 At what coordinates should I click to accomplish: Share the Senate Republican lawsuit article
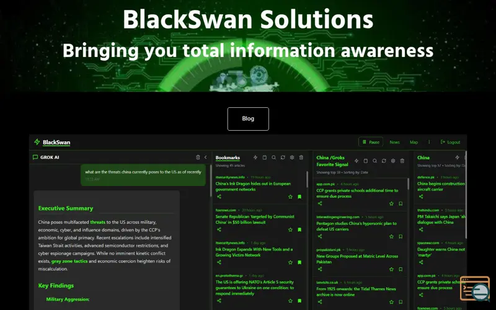[219, 229]
